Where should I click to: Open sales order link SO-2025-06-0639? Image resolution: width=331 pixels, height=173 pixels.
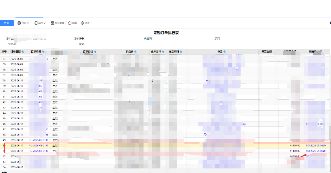(x=316, y=145)
